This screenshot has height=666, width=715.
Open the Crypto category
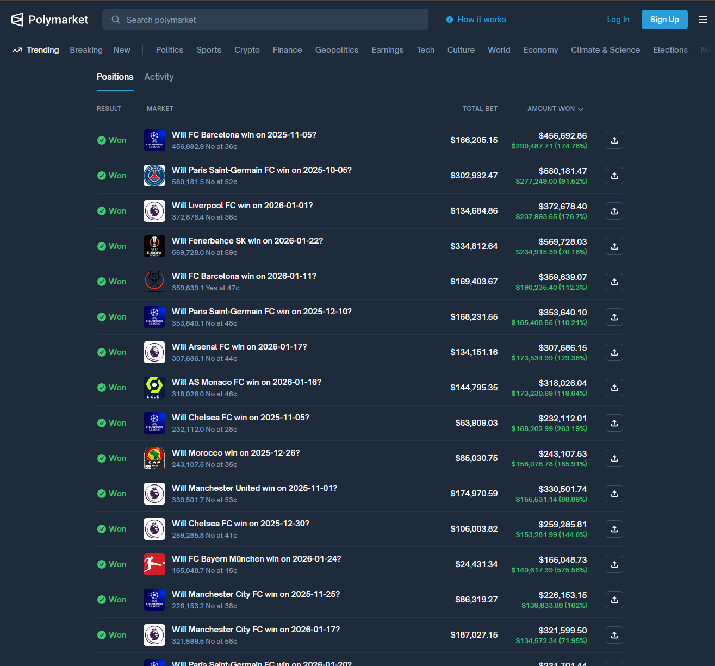point(247,50)
